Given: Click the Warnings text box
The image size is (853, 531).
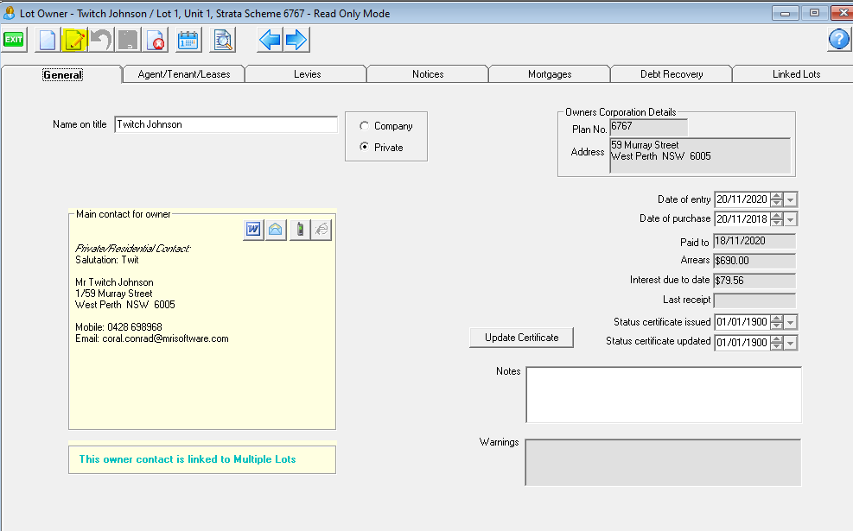Looking at the screenshot, I should coord(663,462).
